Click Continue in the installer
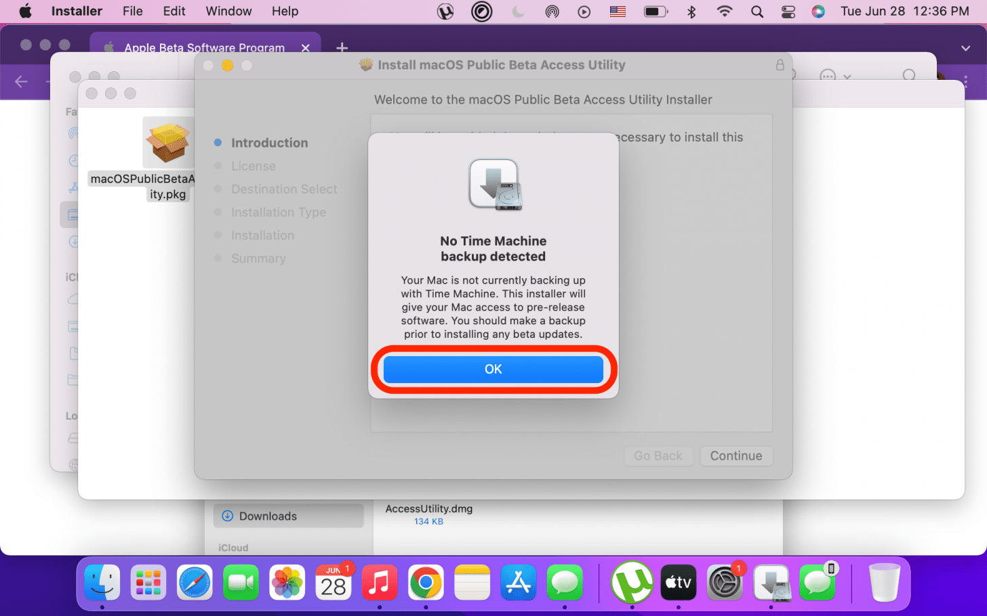The height and width of the screenshot is (616, 987). [736, 456]
